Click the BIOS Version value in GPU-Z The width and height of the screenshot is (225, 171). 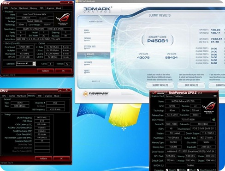click(188, 120)
